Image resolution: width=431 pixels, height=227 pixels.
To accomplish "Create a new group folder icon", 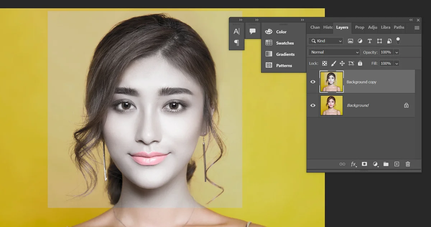I will 386,164.
